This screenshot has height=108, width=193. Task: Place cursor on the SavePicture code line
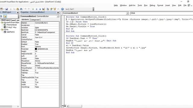coord(106,48)
